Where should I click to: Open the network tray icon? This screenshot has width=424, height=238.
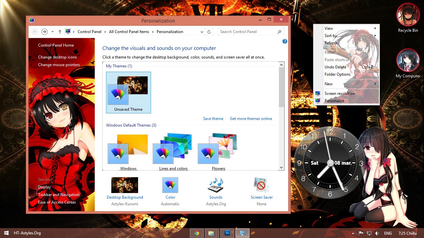tap(369, 233)
